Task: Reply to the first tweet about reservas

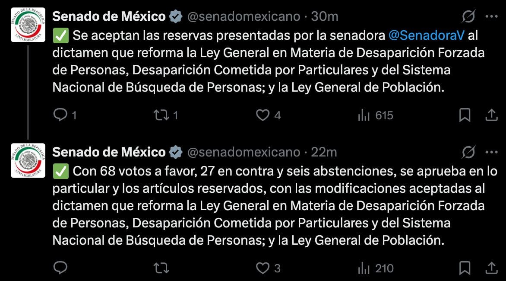Action: [x=60, y=115]
